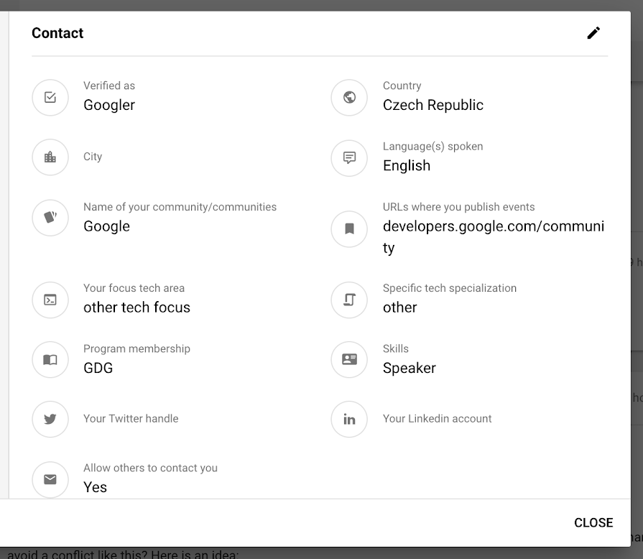643x559 pixels.
Task: Click the event URLs bookmark icon
Action: pos(349,228)
